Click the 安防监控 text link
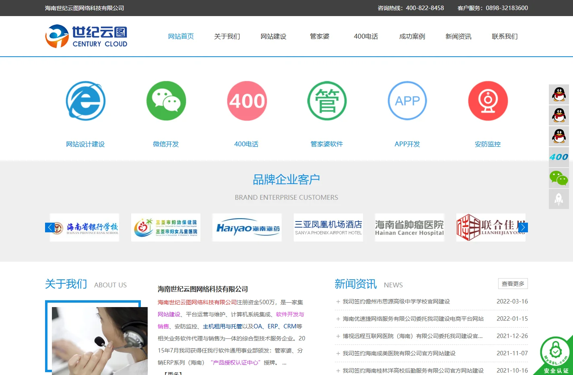The image size is (573, 375). tap(488, 144)
